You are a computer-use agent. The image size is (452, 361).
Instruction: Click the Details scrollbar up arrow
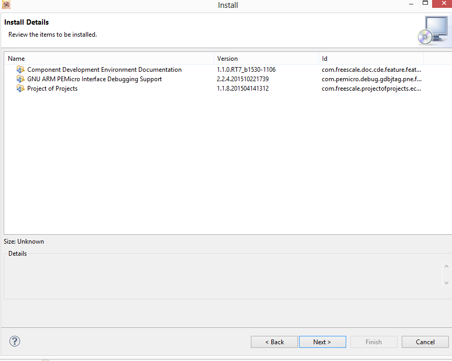pyautogui.click(x=446, y=266)
